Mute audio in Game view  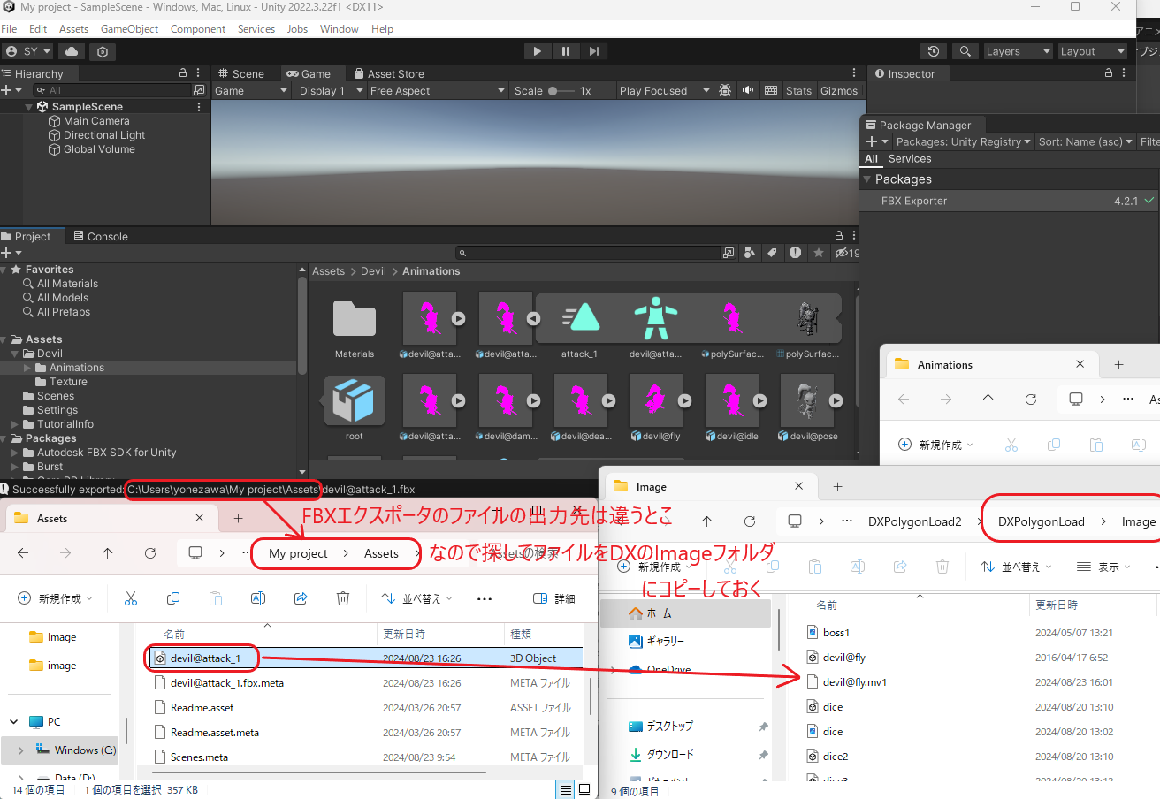pyautogui.click(x=748, y=90)
